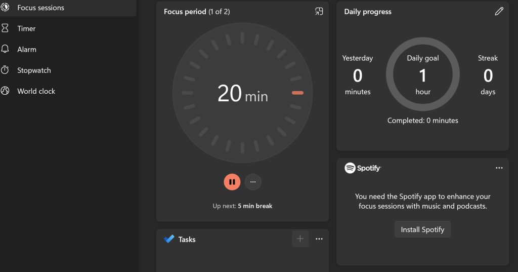
Task: Edit daily goal using pencil icon
Action: [x=499, y=12]
